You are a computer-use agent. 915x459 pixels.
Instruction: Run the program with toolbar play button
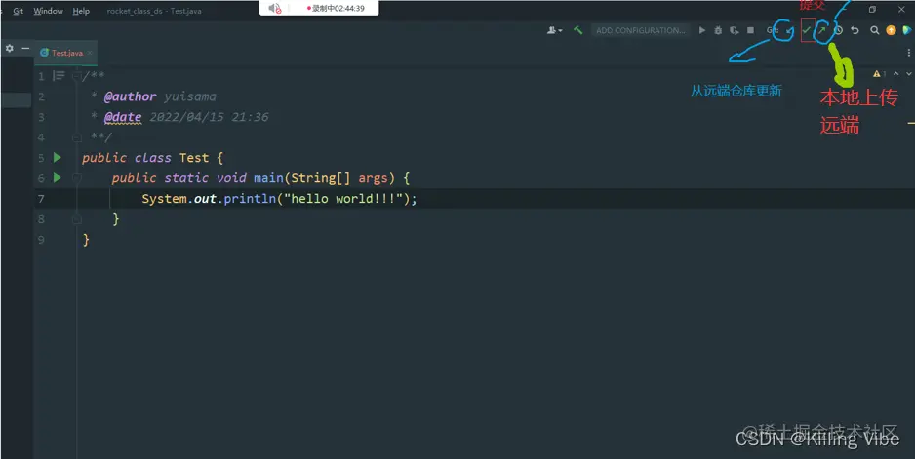(x=702, y=30)
